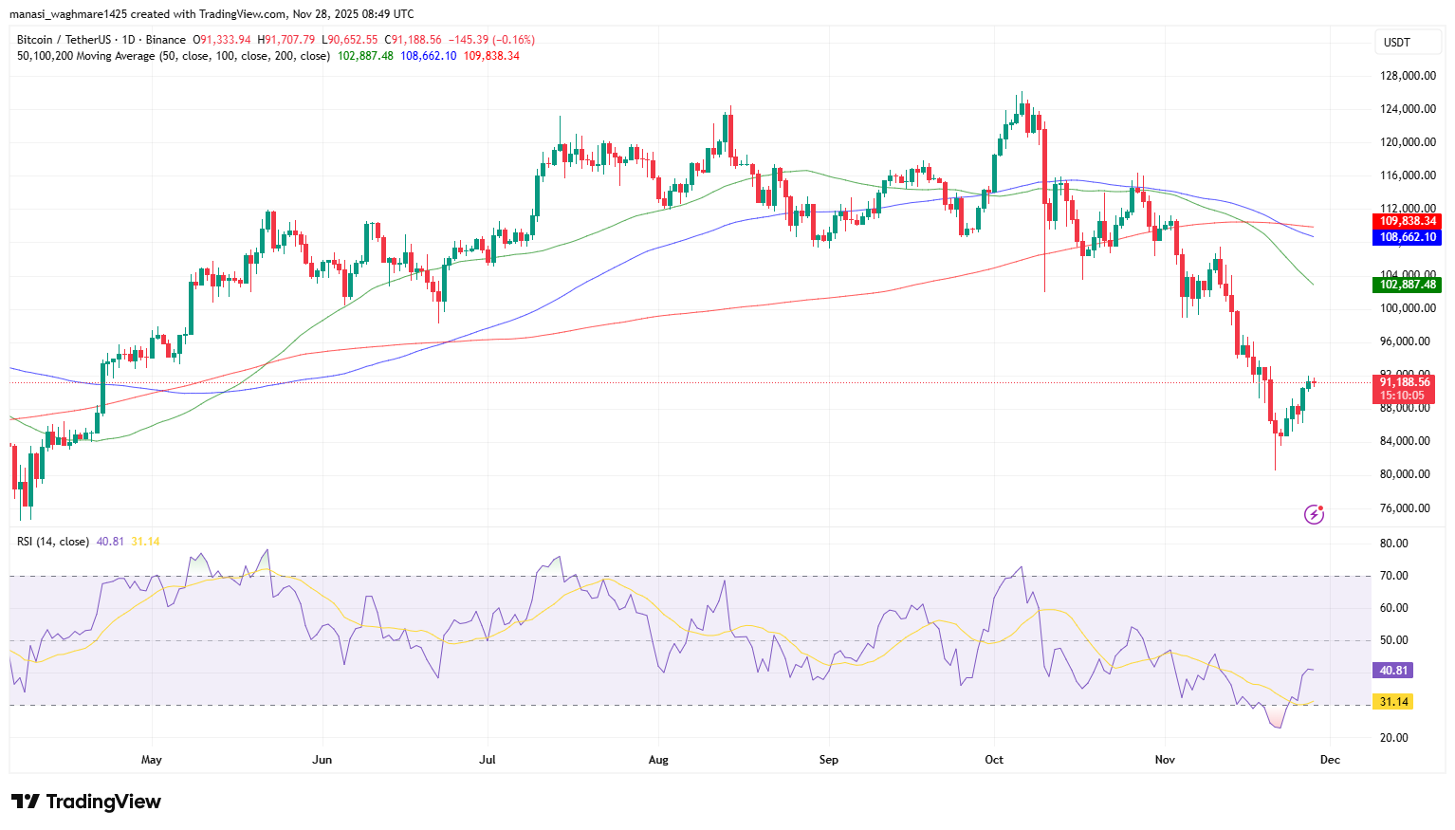This screenshot has width=1455, height=830.
Task: Click the green 102,887.48 price axis tag
Action: pos(1407,285)
